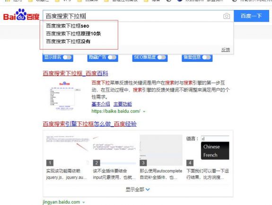Viewport: 272px width, 205px height.
Task: Select suggestion 百度搜索下拉框没有
Action: click(68, 42)
